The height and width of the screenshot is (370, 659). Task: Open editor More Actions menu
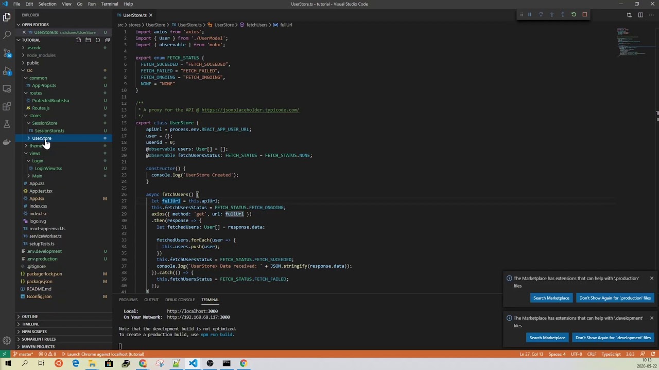click(651, 15)
